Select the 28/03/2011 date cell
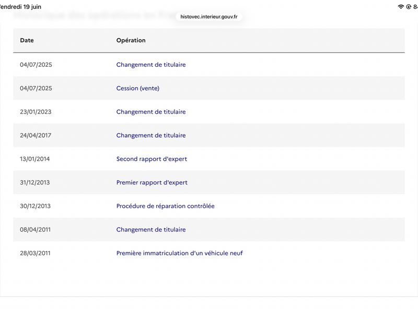Image resolution: width=418 pixels, height=313 pixels. click(35, 253)
